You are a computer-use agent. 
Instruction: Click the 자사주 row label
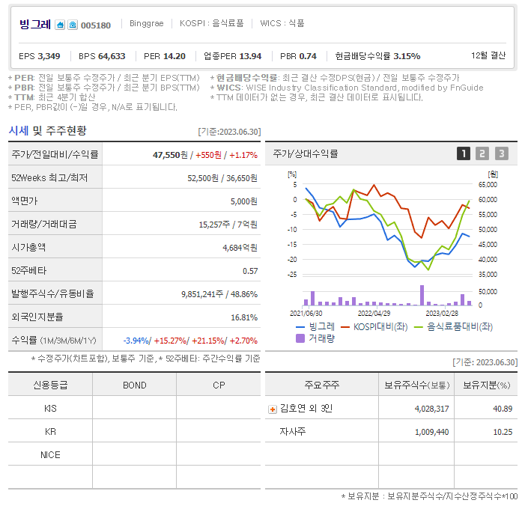click(293, 432)
